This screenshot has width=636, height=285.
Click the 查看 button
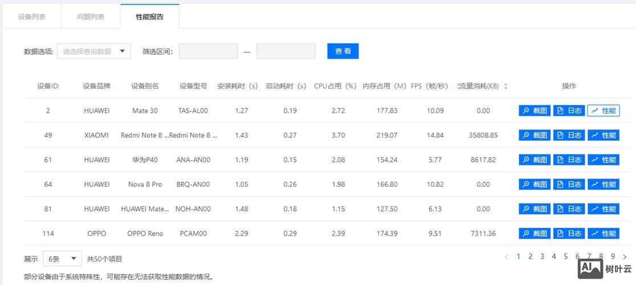343,51
